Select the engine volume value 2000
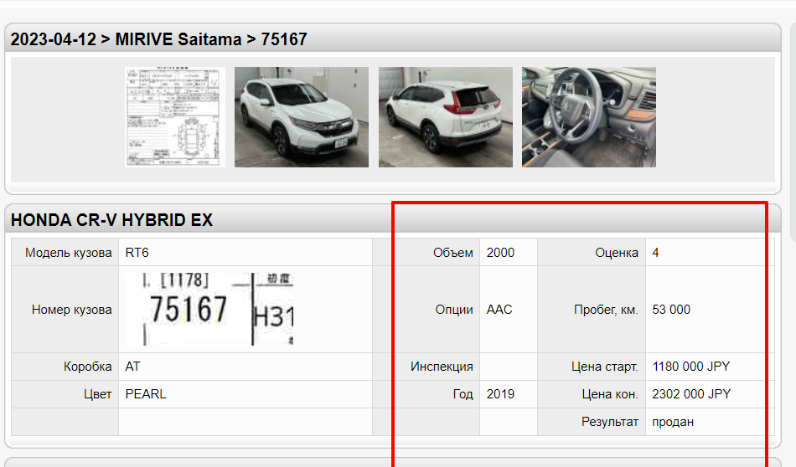Screen dimensions: 796x467 500,253
